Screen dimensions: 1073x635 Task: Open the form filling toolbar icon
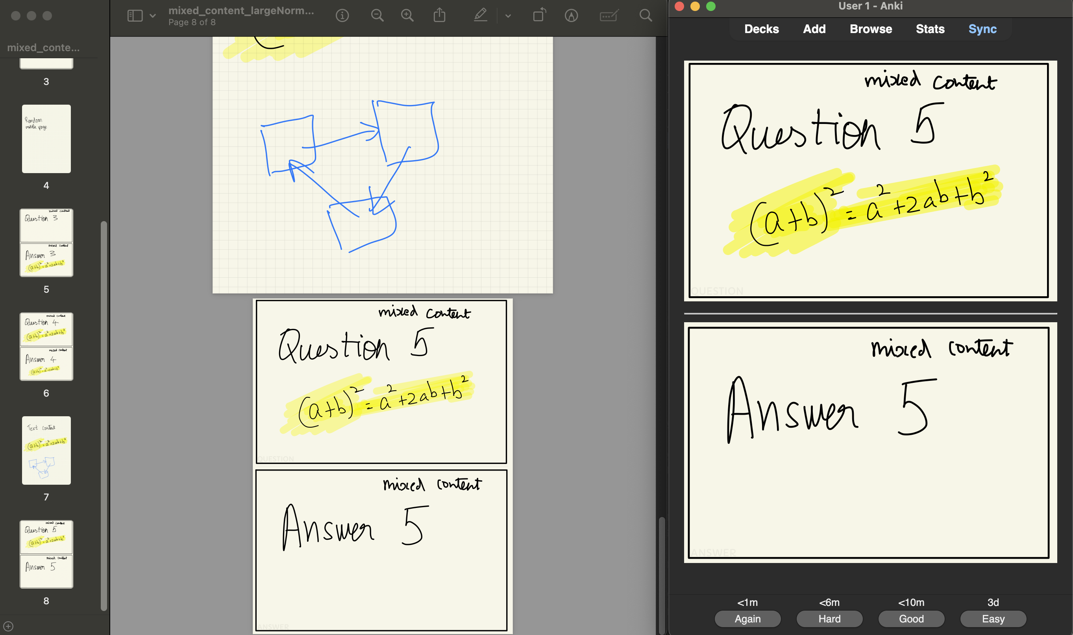[x=609, y=16]
